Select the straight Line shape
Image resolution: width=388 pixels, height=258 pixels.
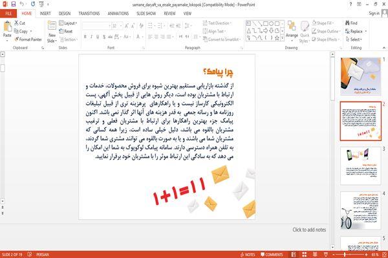point(254,23)
